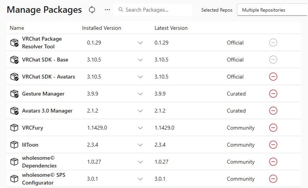The image size is (308, 188).
Task: Click the search magnifier icon
Action: pos(121,10)
